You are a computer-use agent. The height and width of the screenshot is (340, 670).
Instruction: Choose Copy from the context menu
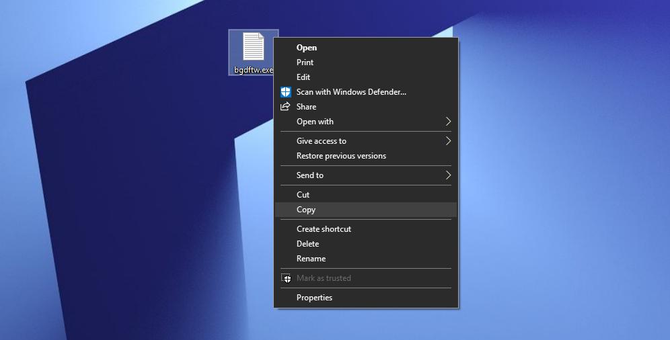366,210
